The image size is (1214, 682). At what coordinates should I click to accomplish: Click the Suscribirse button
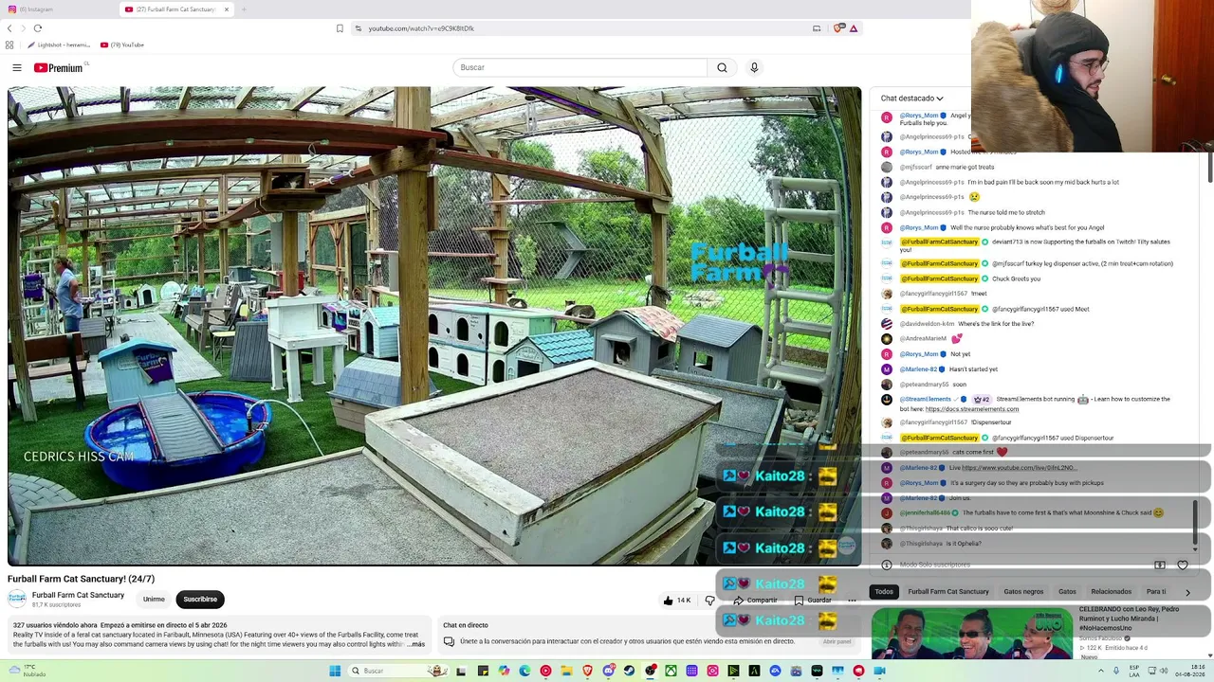[x=200, y=600]
